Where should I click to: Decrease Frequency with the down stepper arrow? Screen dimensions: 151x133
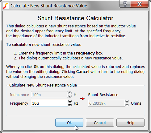(70, 105)
